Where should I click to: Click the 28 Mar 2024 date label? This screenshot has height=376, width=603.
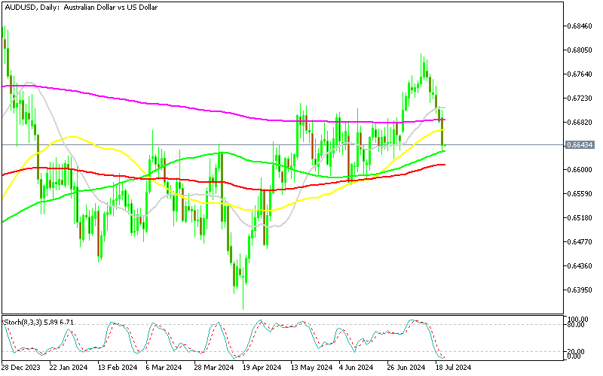pyautogui.click(x=214, y=368)
